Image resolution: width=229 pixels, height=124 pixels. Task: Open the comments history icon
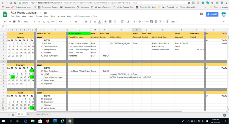[x=201, y=14]
